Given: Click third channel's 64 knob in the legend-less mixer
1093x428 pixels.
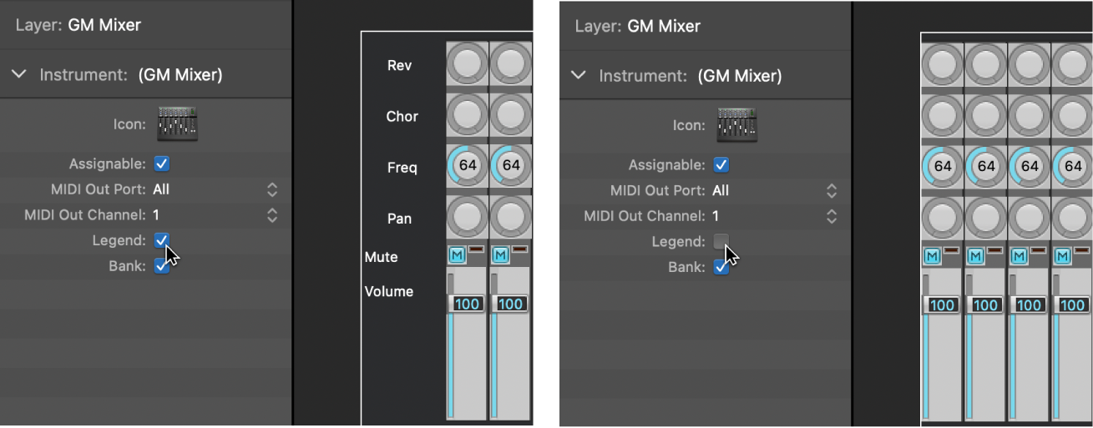Looking at the screenshot, I should pyautogui.click(x=1030, y=166).
